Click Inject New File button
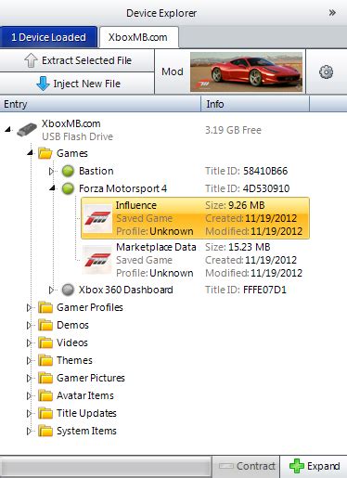The width and height of the screenshot is (347, 478). (77, 84)
